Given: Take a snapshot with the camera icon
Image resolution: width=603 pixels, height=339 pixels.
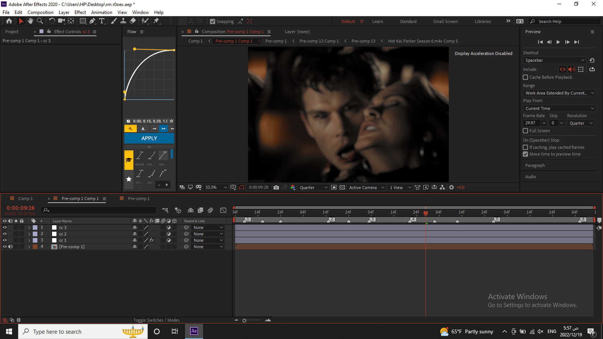Looking at the screenshot, I should coord(276,187).
